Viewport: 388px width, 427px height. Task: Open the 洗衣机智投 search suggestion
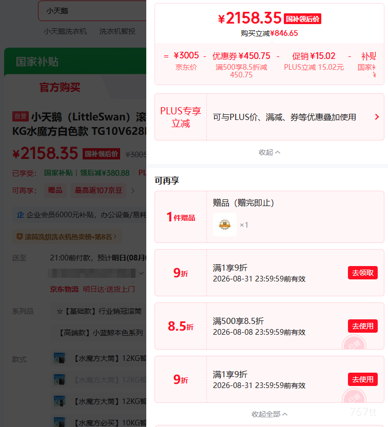pyautogui.click(x=117, y=31)
